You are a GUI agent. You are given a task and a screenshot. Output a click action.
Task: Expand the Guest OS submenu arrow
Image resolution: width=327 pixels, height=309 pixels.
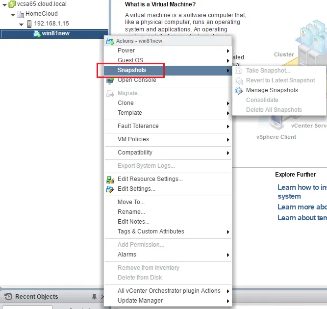(228, 61)
